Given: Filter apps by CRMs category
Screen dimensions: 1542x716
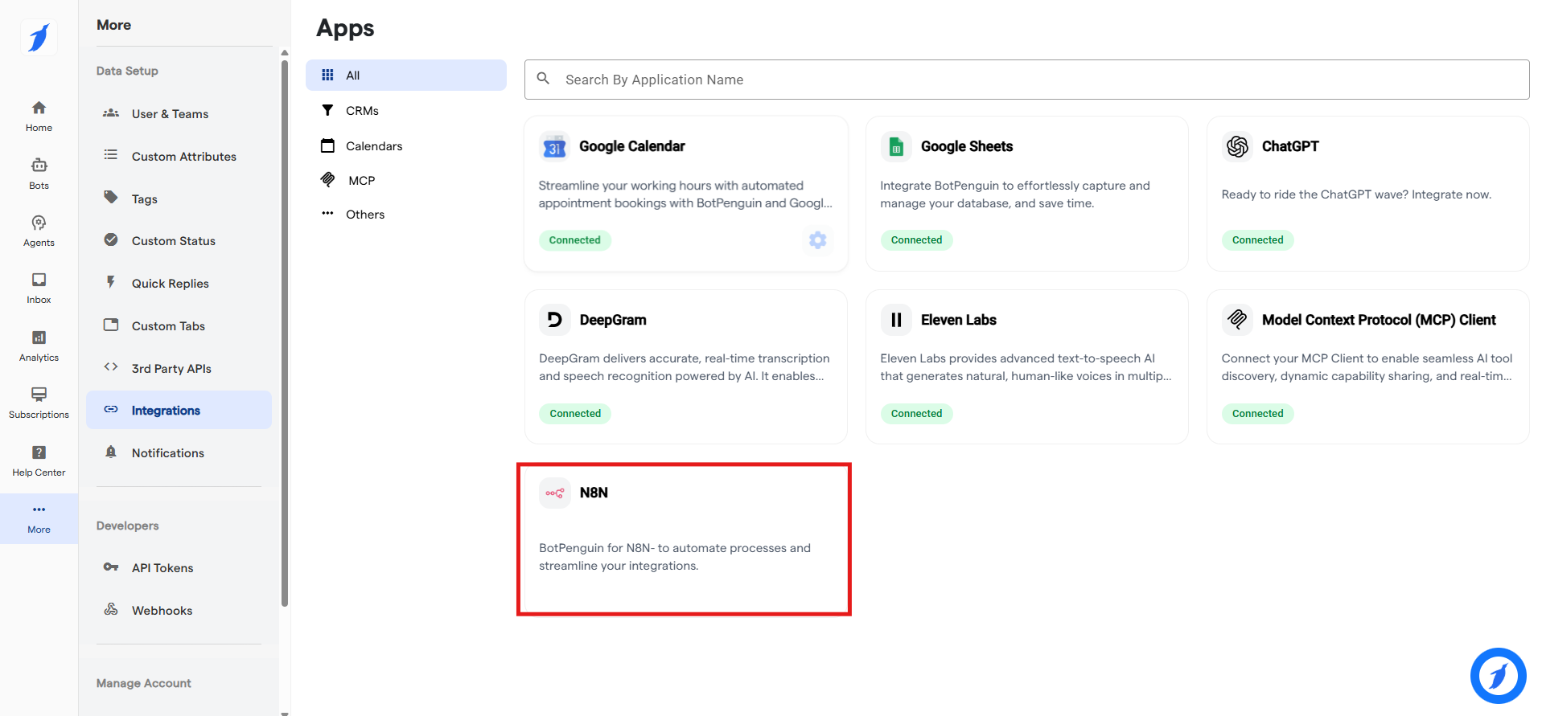Looking at the screenshot, I should coord(362,111).
